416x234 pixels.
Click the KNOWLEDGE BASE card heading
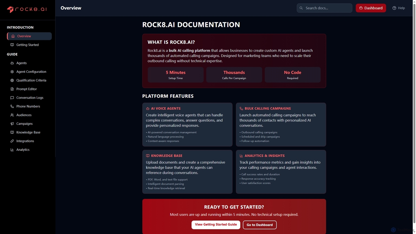coord(167,156)
